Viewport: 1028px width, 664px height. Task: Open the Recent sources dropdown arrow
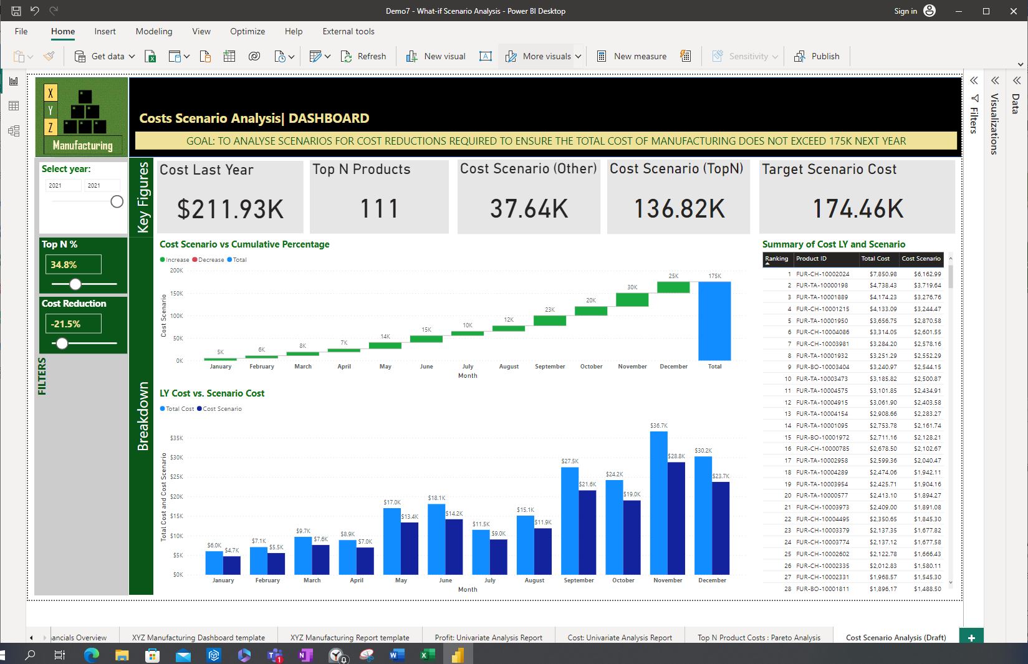tap(291, 56)
